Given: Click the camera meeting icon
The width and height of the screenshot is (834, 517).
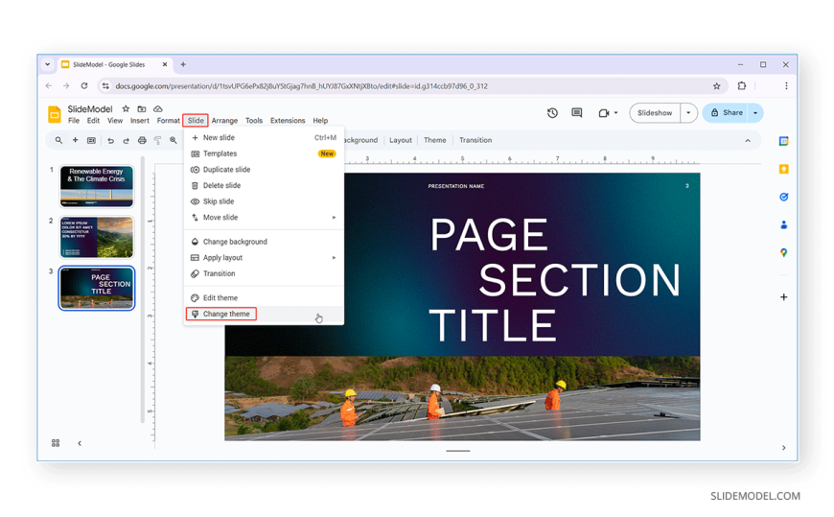Looking at the screenshot, I should pyautogui.click(x=603, y=113).
